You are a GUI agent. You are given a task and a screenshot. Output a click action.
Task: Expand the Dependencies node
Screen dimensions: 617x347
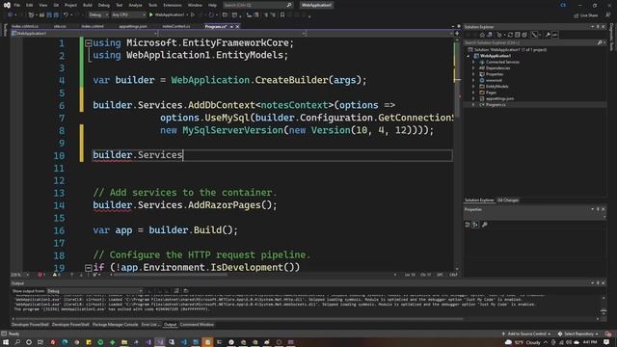tap(473, 68)
